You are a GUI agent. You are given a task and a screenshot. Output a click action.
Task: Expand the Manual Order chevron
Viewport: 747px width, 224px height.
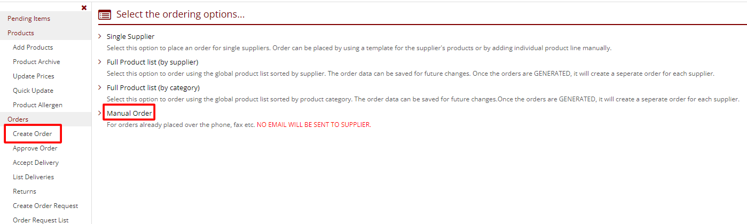pyautogui.click(x=100, y=113)
